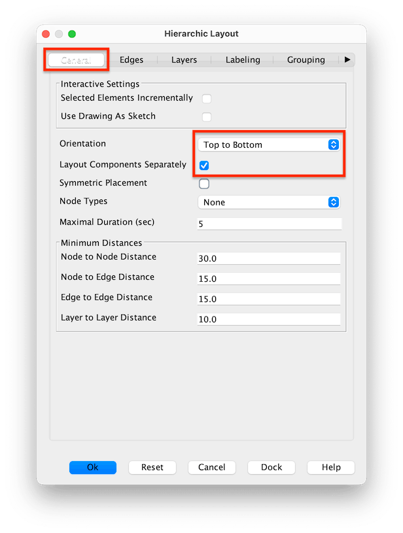Click the Layer to Layer Distance field
403x533 pixels.
[x=269, y=319]
